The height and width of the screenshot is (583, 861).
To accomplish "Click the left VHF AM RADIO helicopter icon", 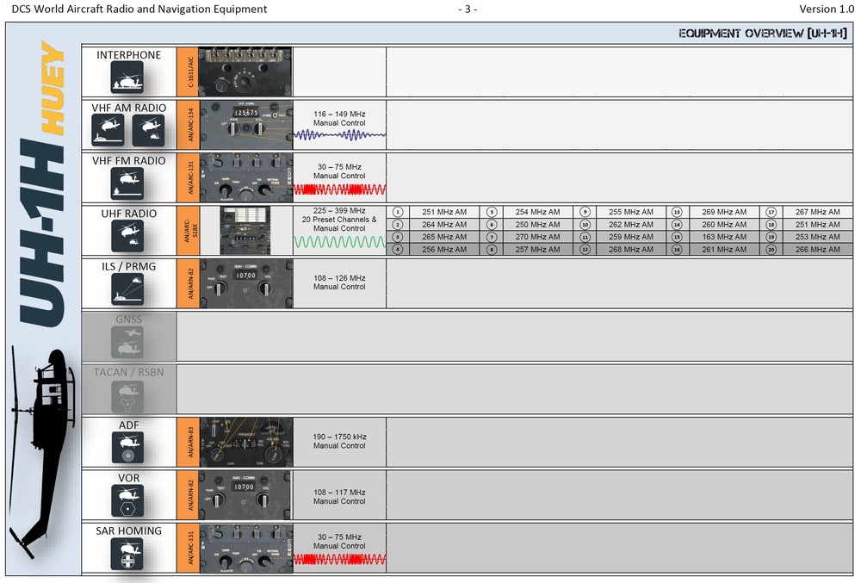I will tap(108, 130).
